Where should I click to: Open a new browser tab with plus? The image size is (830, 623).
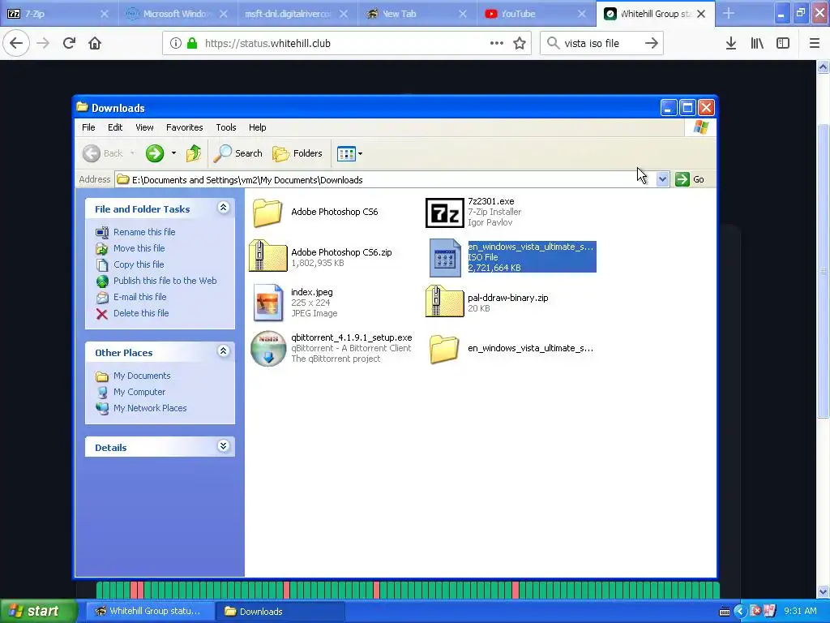click(729, 14)
